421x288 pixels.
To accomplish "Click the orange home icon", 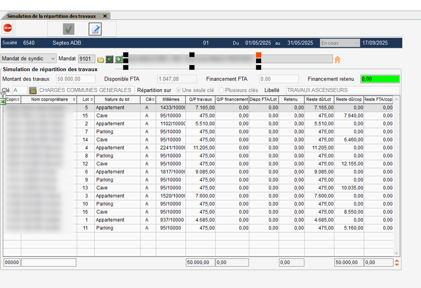I will pos(337,60).
